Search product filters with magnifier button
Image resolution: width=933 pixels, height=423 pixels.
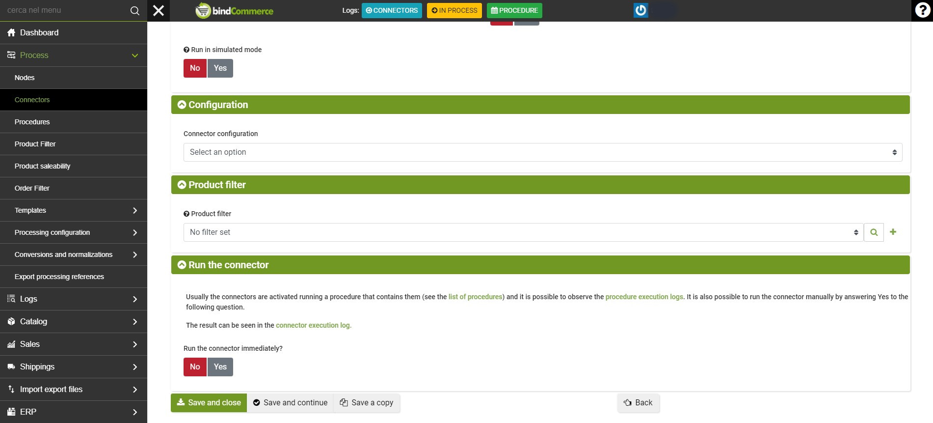tap(874, 232)
